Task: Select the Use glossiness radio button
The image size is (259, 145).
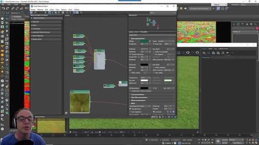Action: click(x=130, y=109)
